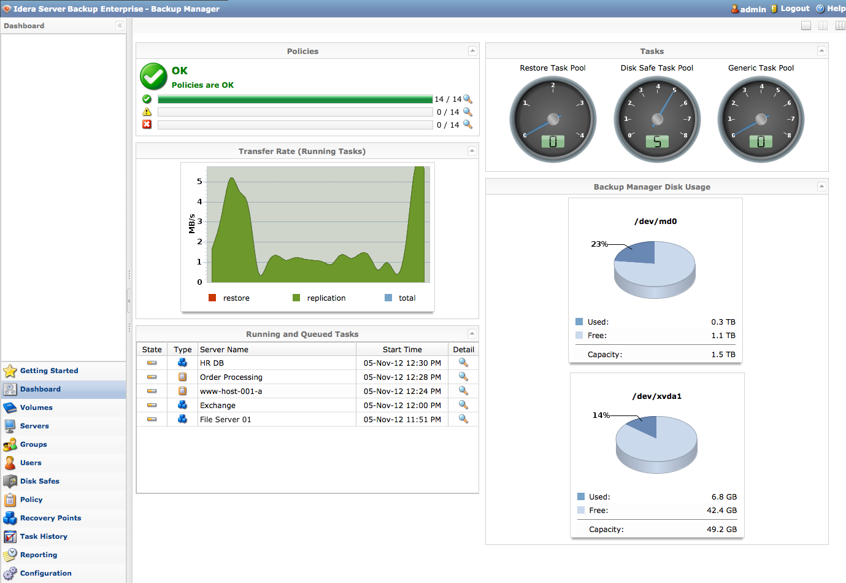
Task: Switch to single-column dashboard layout
Action: click(x=806, y=26)
